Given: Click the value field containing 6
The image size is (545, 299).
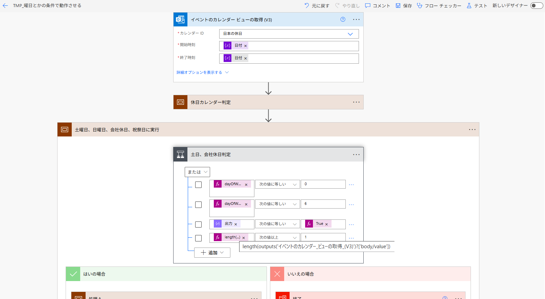Looking at the screenshot, I should coord(323,204).
